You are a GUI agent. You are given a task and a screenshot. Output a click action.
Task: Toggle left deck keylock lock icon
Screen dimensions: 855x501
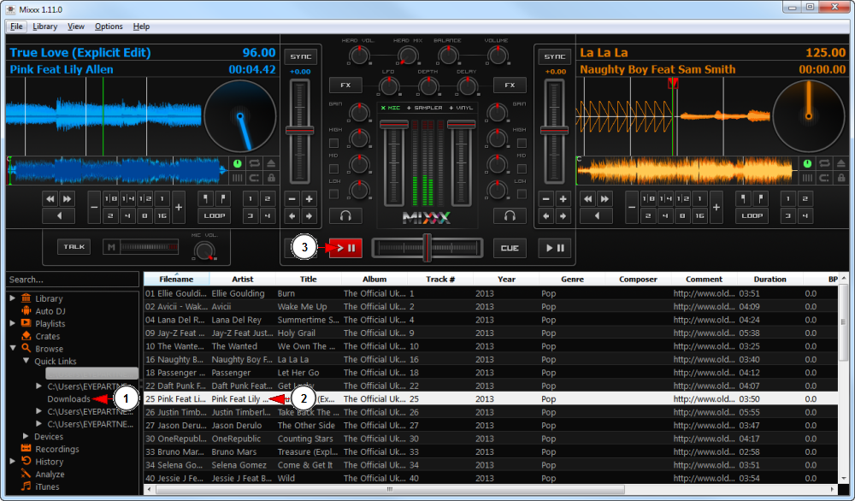271,178
